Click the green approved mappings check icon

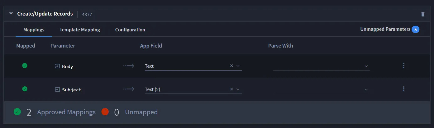coord(17,112)
